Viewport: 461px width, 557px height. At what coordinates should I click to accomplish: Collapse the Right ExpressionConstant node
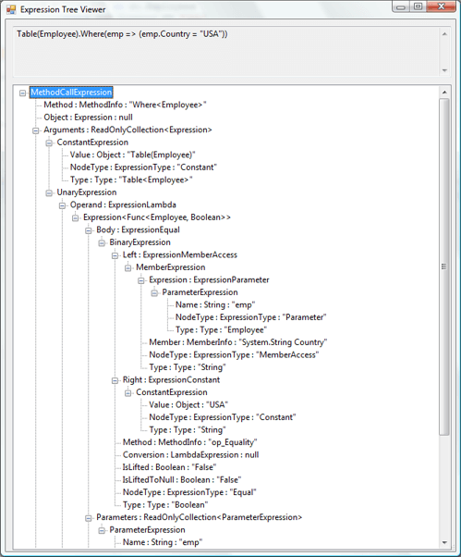click(115, 381)
